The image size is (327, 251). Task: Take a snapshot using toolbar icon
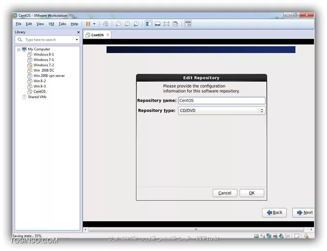[x=119, y=24]
